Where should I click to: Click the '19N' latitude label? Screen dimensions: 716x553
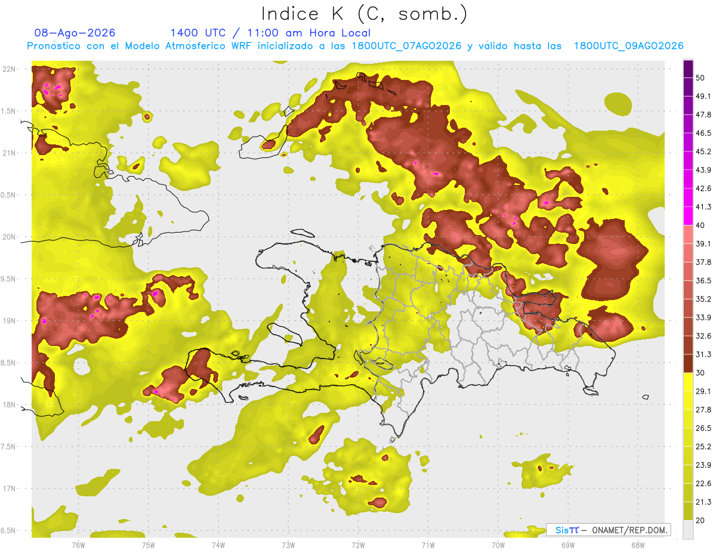10,321
